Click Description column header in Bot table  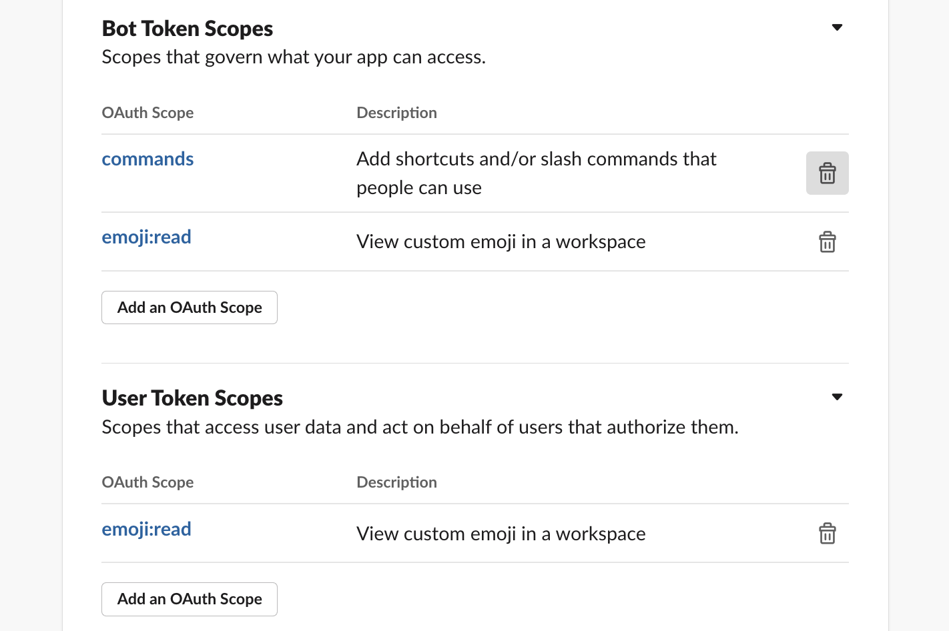[x=396, y=113]
